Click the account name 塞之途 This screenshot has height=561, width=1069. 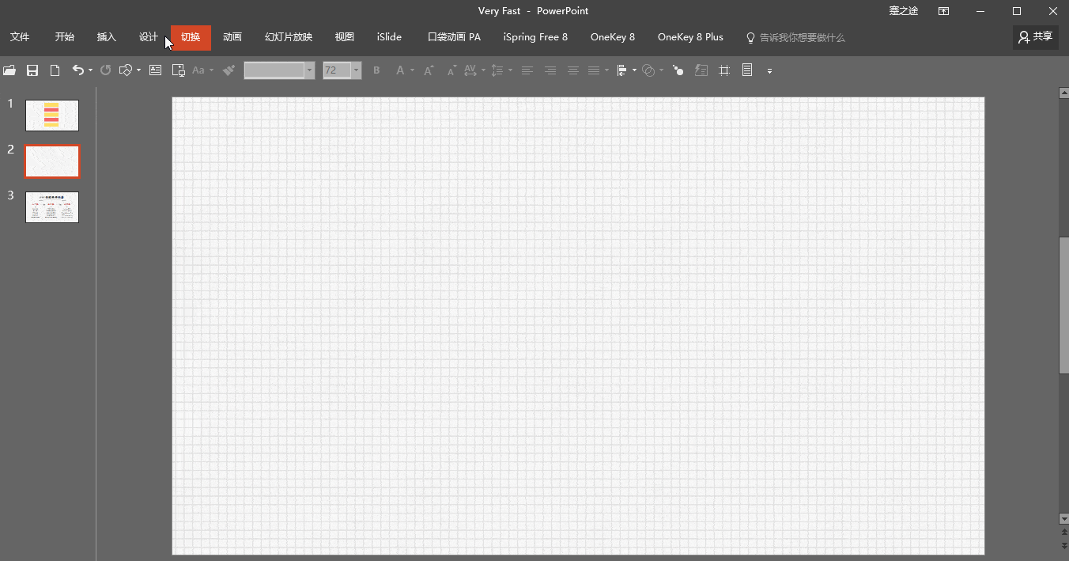point(904,11)
